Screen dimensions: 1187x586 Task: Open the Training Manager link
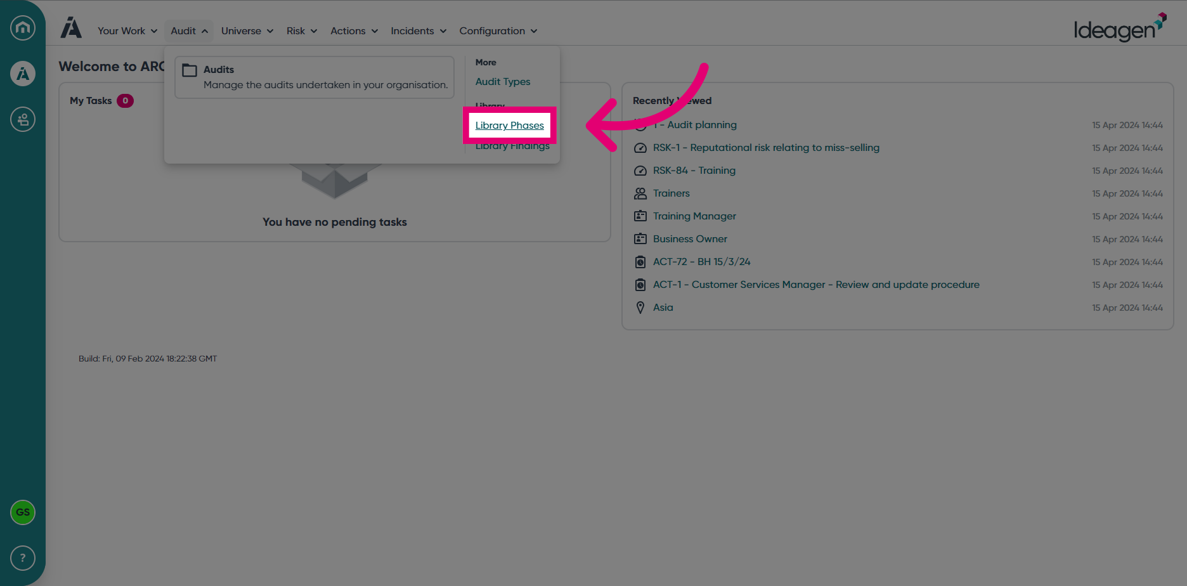[x=694, y=216]
